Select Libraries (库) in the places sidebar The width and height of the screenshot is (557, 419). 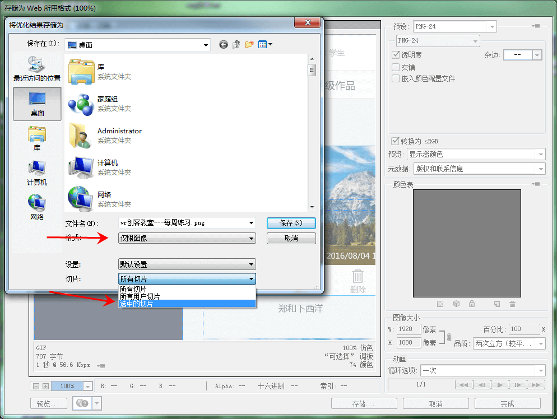37,138
